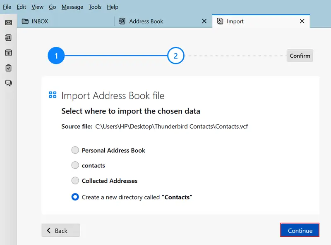Open the File menu
331x245 pixels.
pos(7,7)
